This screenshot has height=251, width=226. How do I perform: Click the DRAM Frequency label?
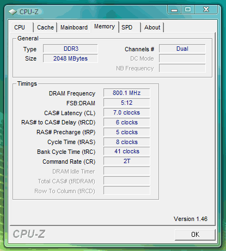click(72, 93)
